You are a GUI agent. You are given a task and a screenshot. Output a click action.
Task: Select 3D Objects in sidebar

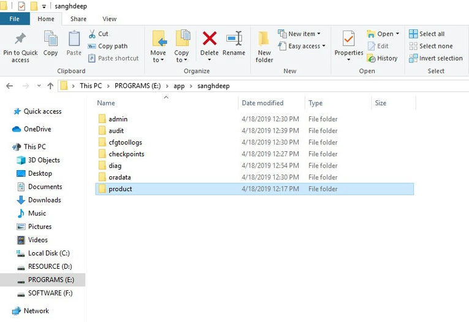pyautogui.click(x=38, y=160)
